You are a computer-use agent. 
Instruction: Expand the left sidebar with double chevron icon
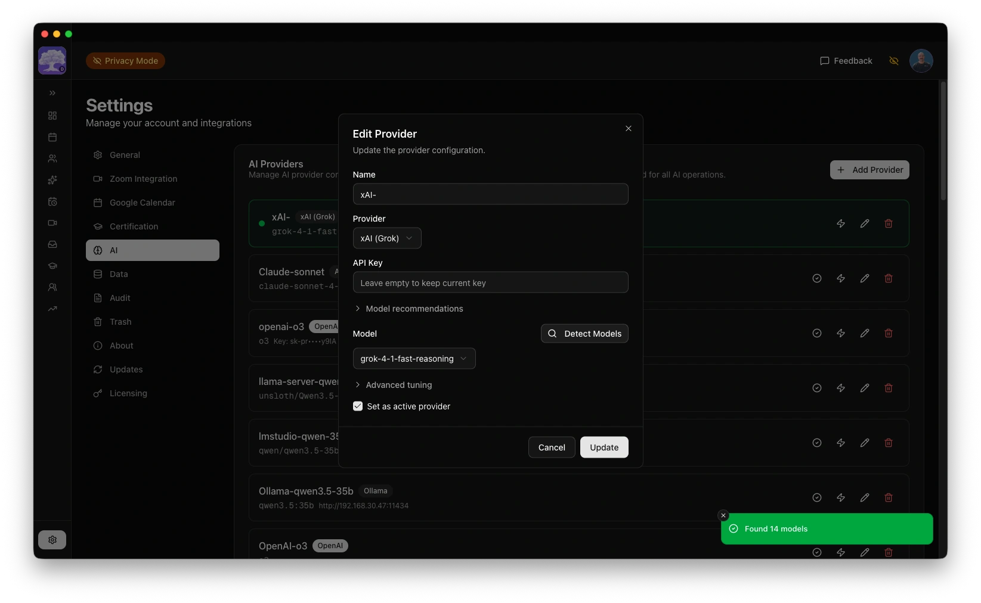(52, 93)
